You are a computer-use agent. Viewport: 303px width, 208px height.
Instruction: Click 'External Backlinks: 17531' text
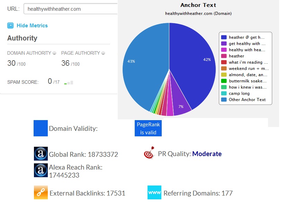pos(88,193)
